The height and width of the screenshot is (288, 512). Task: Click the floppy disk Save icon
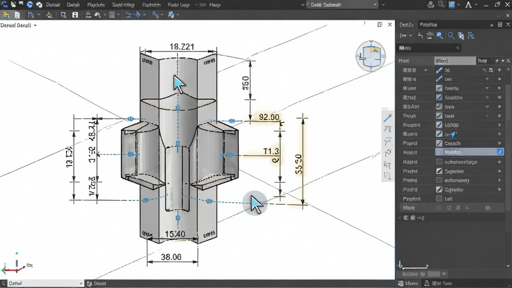click(75, 14)
